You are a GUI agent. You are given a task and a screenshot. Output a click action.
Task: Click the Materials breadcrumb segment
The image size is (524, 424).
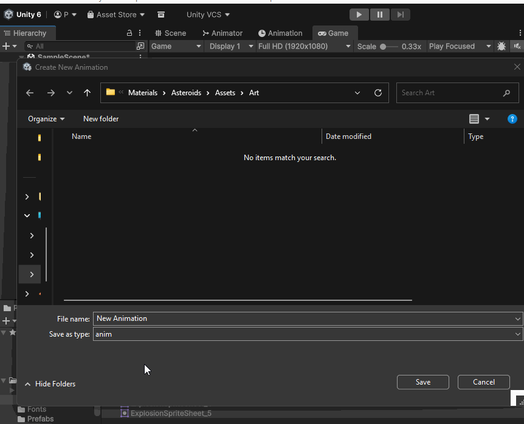click(x=143, y=93)
